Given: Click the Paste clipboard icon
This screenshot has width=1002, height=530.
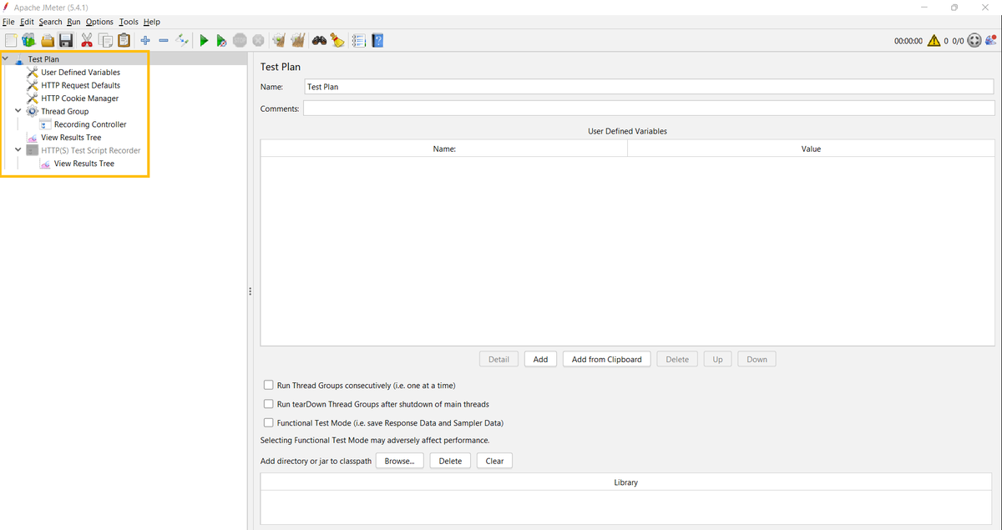Looking at the screenshot, I should [124, 40].
